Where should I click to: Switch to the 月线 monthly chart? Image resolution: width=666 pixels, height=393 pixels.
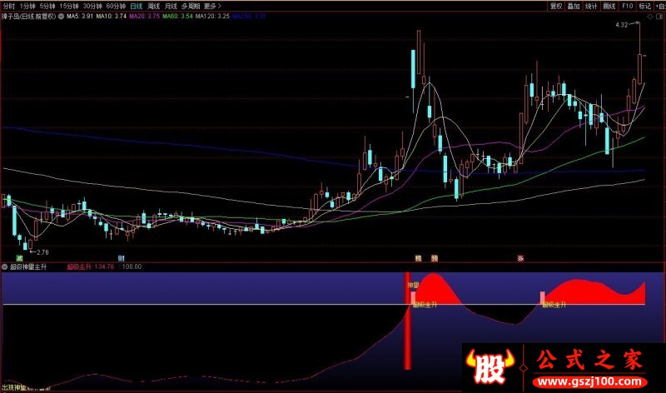coord(171,6)
